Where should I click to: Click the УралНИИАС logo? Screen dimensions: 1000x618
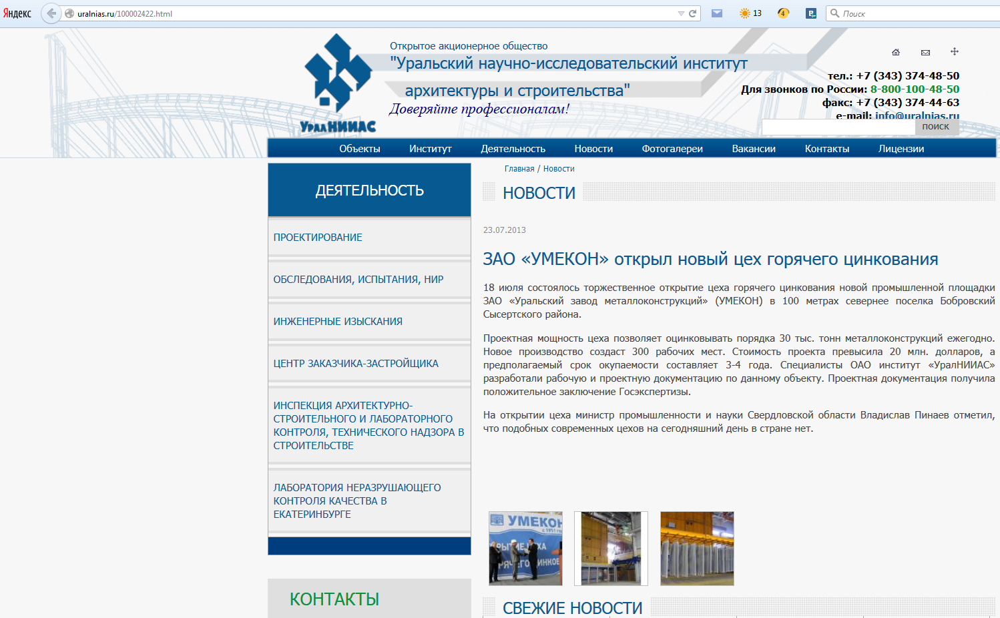click(338, 84)
